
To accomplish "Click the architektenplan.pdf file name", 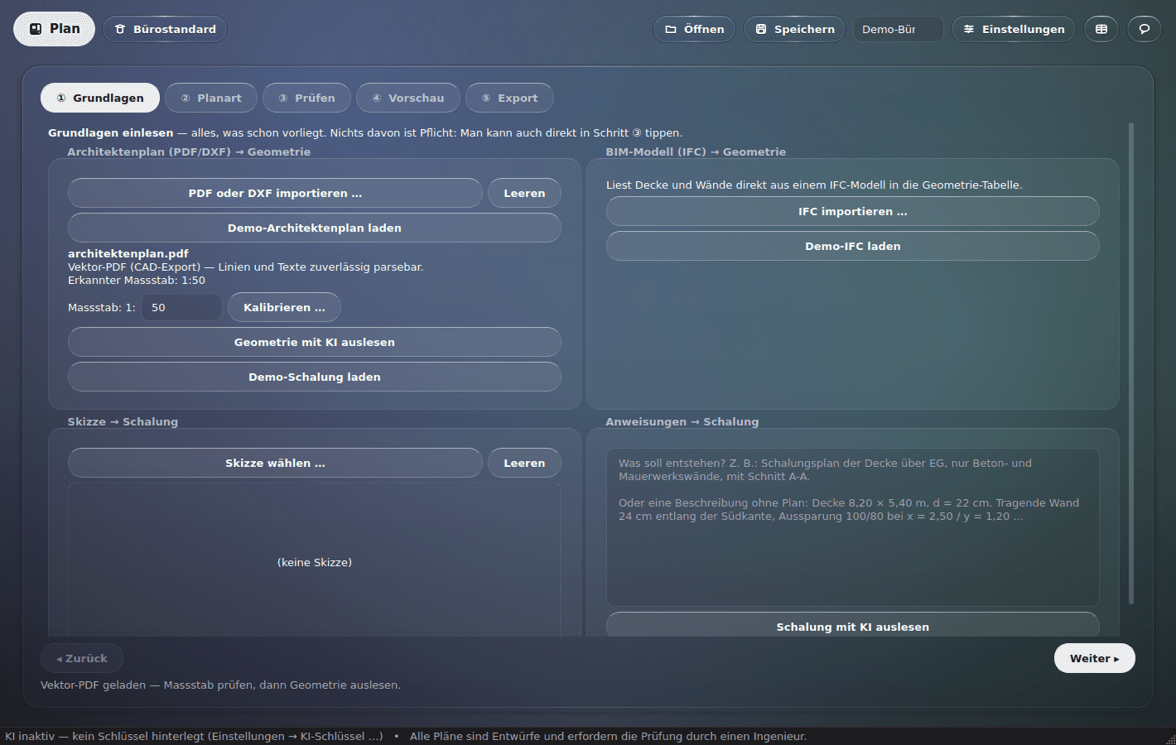I will (x=128, y=254).
